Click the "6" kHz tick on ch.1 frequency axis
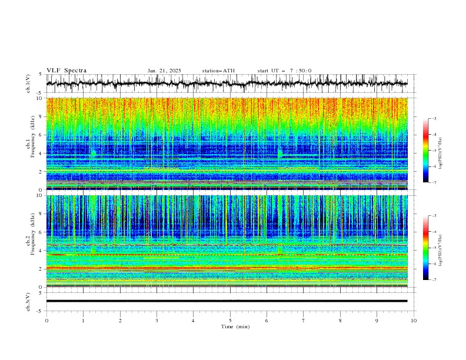 [41, 135]
